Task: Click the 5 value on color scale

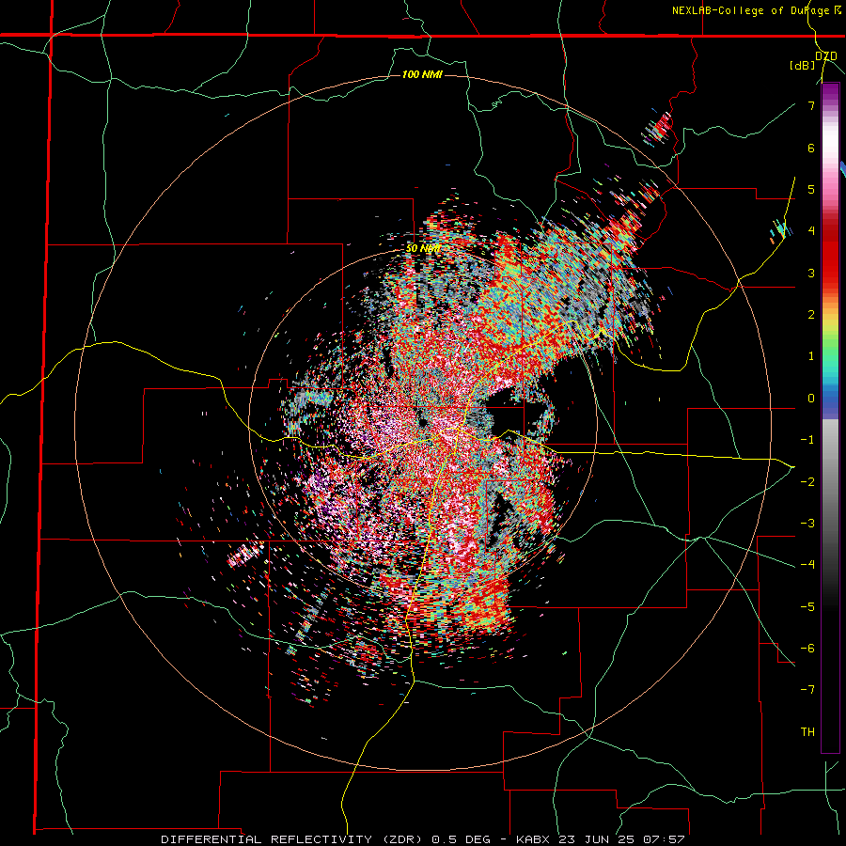Action: tap(811, 189)
